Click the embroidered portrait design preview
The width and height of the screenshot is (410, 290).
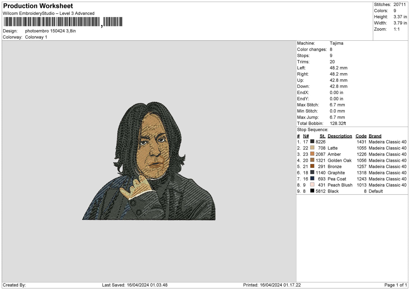[149, 161]
